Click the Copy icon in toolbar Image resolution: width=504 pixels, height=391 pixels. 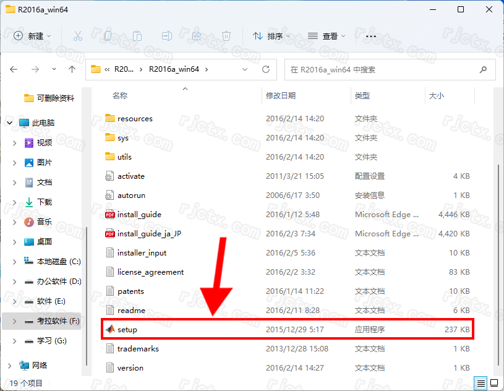pyautogui.click(x=108, y=36)
